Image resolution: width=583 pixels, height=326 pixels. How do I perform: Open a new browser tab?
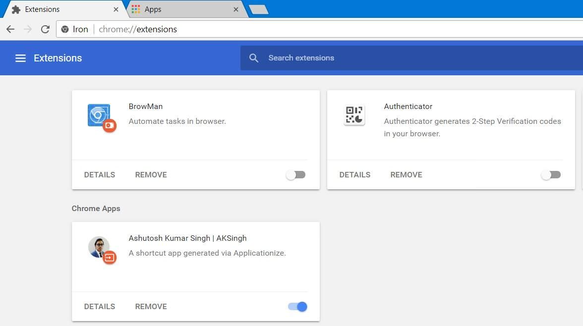pos(258,10)
